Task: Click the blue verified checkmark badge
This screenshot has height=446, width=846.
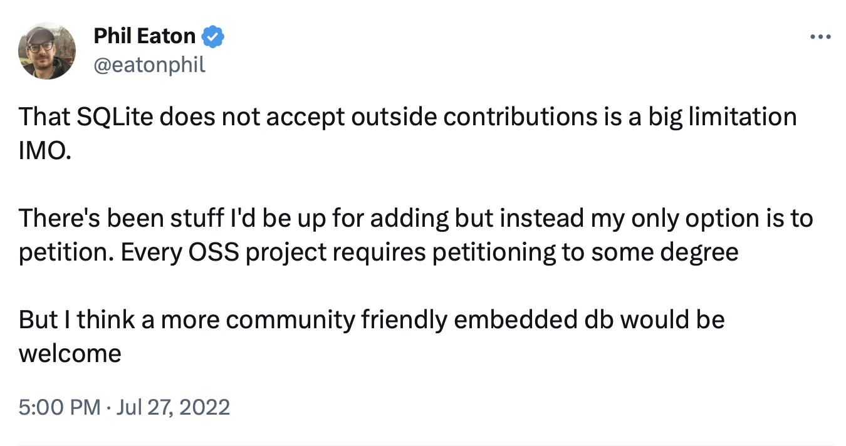Action: point(214,37)
